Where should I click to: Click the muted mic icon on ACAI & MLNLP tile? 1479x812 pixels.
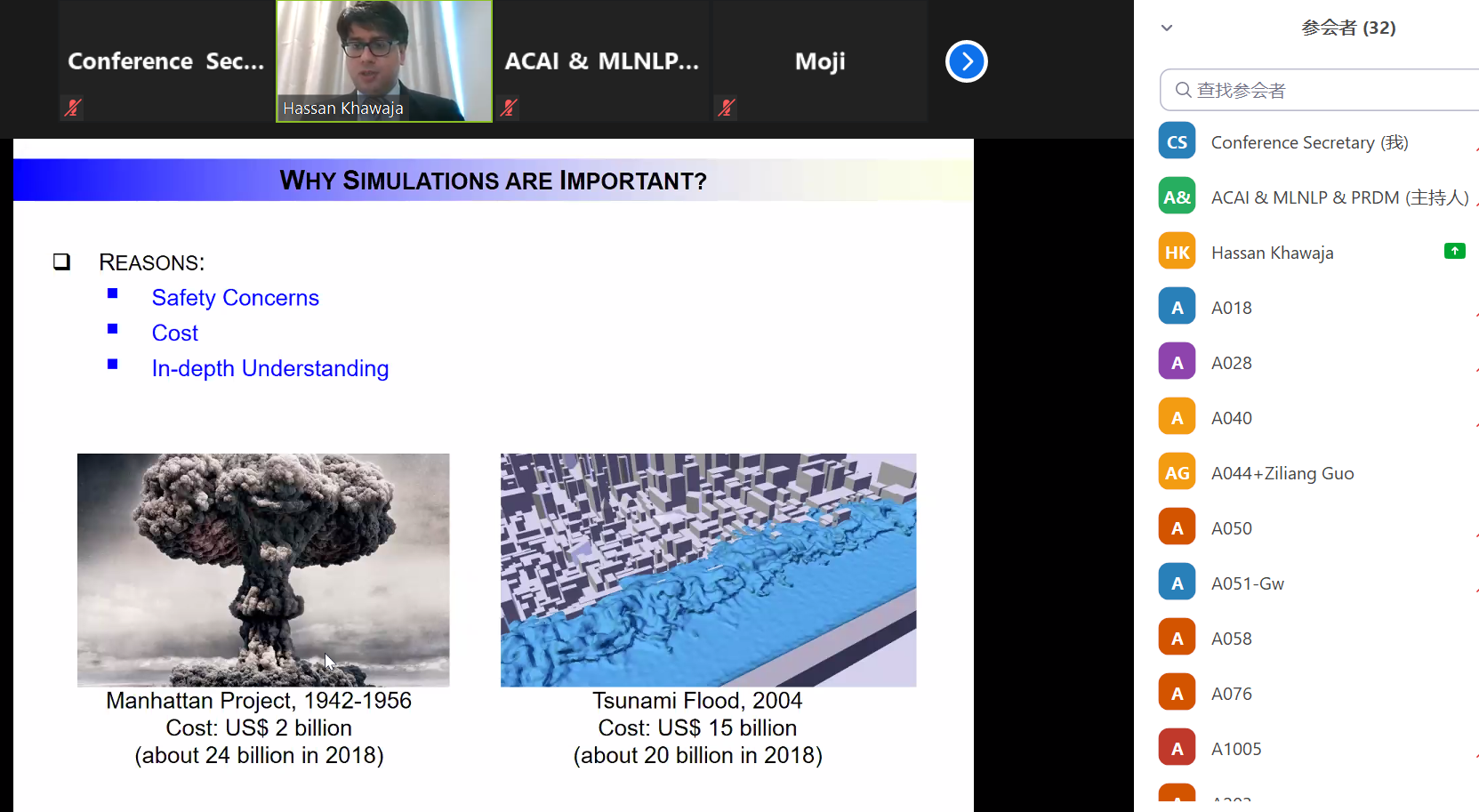tap(509, 108)
